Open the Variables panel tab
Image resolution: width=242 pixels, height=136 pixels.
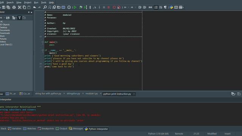pyautogui.click(x=15, y=128)
